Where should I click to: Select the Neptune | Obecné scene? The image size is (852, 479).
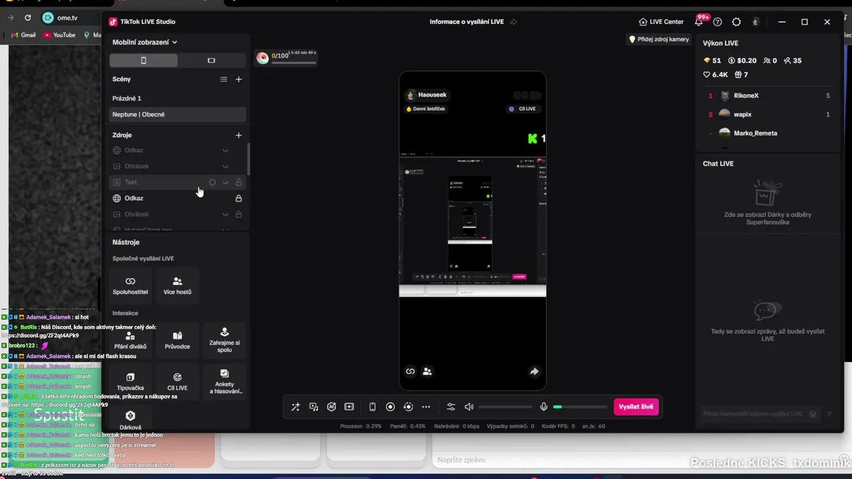click(x=178, y=114)
